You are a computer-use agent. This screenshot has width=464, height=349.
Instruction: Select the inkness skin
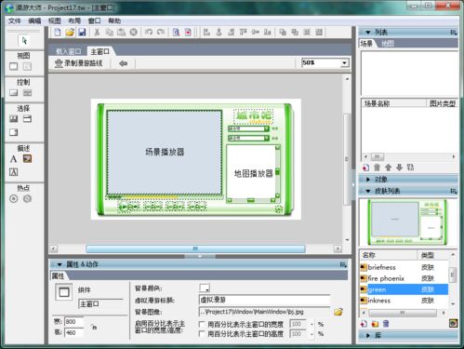pos(404,301)
